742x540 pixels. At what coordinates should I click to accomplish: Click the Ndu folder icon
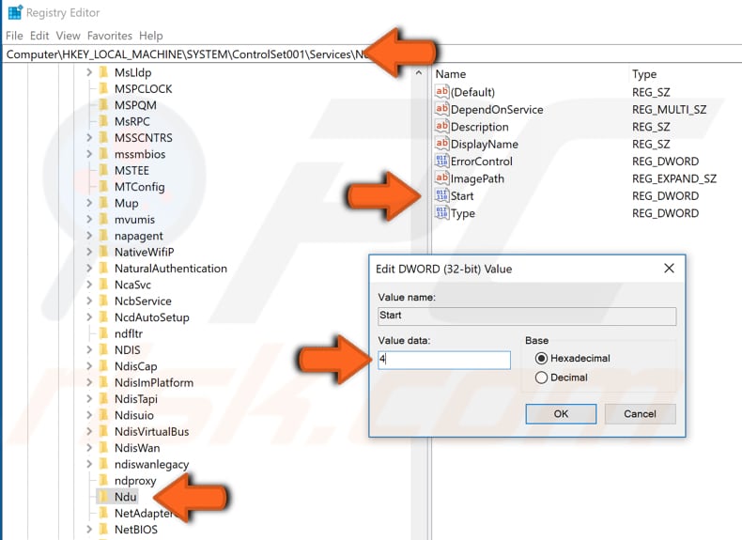coord(103,497)
